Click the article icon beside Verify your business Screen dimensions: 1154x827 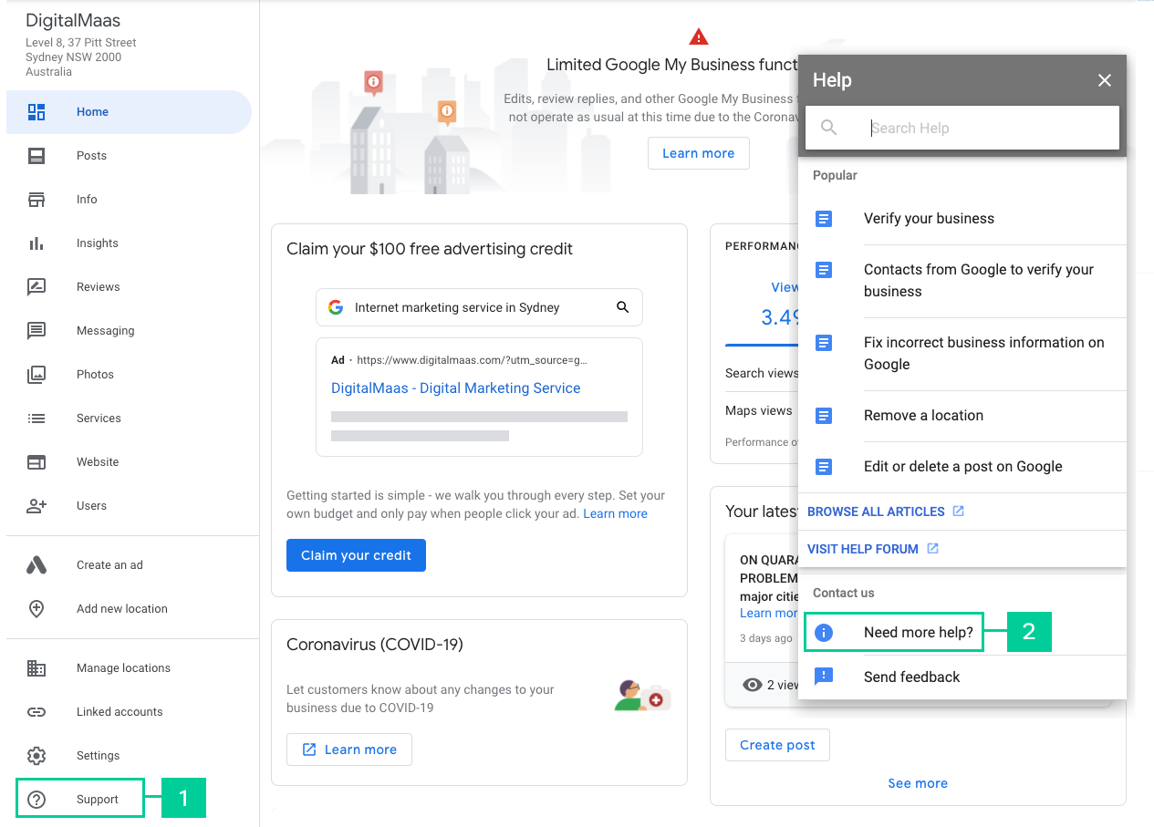[x=824, y=219]
